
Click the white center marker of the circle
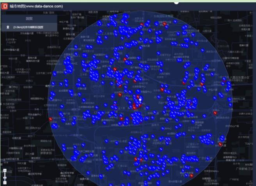point(140,100)
